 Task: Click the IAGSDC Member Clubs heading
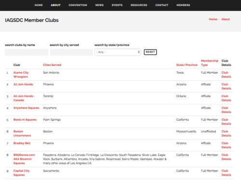tap(32, 20)
